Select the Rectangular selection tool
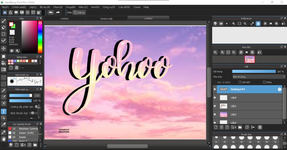Viewport: 287px width, 150px height. tap(3, 77)
